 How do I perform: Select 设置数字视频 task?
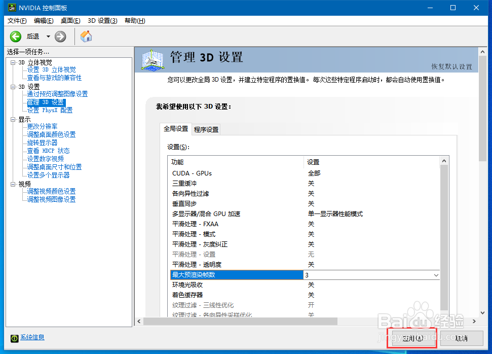click(46, 159)
